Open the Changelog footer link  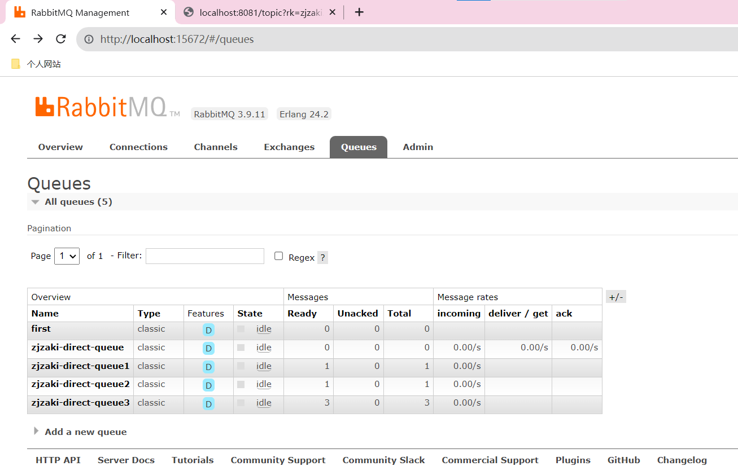pyautogui.click(x=682, y=460)
